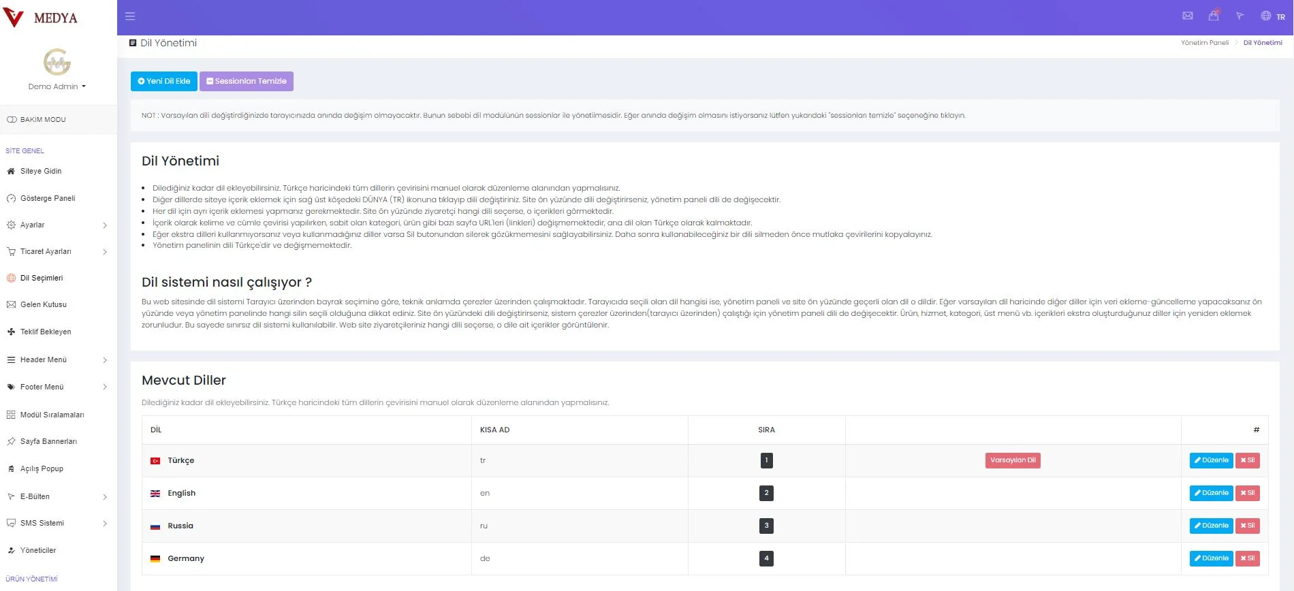Click the globe language icon TR
Image resolution: width=1294 pixels, height=591 pixels.
[1272, 16]
